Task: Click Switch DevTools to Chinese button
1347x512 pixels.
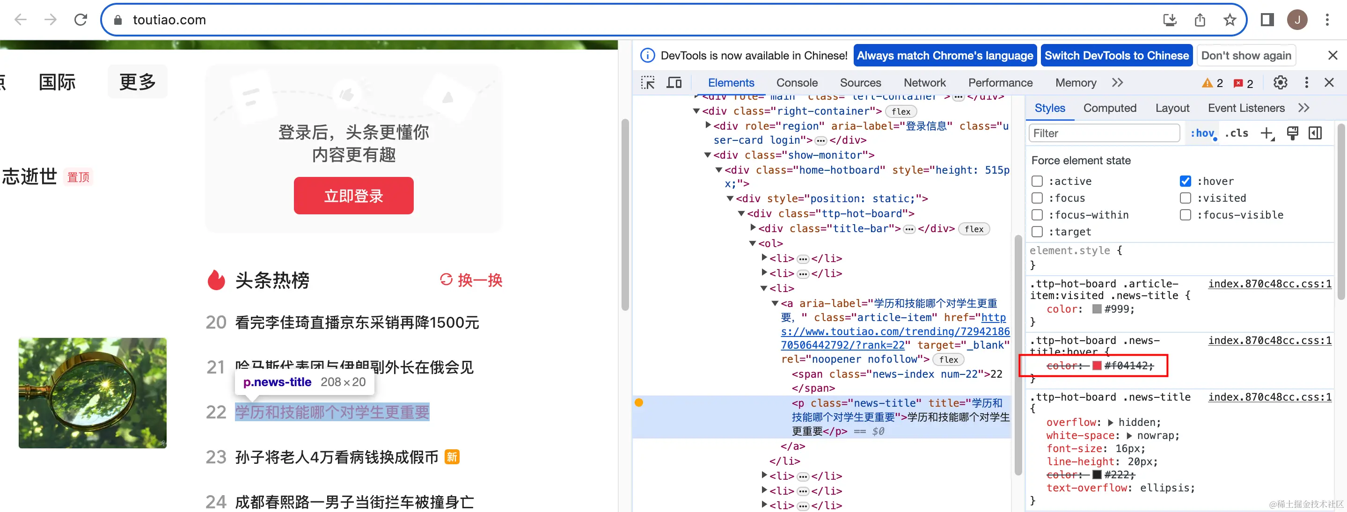Action: (1116, 55)
